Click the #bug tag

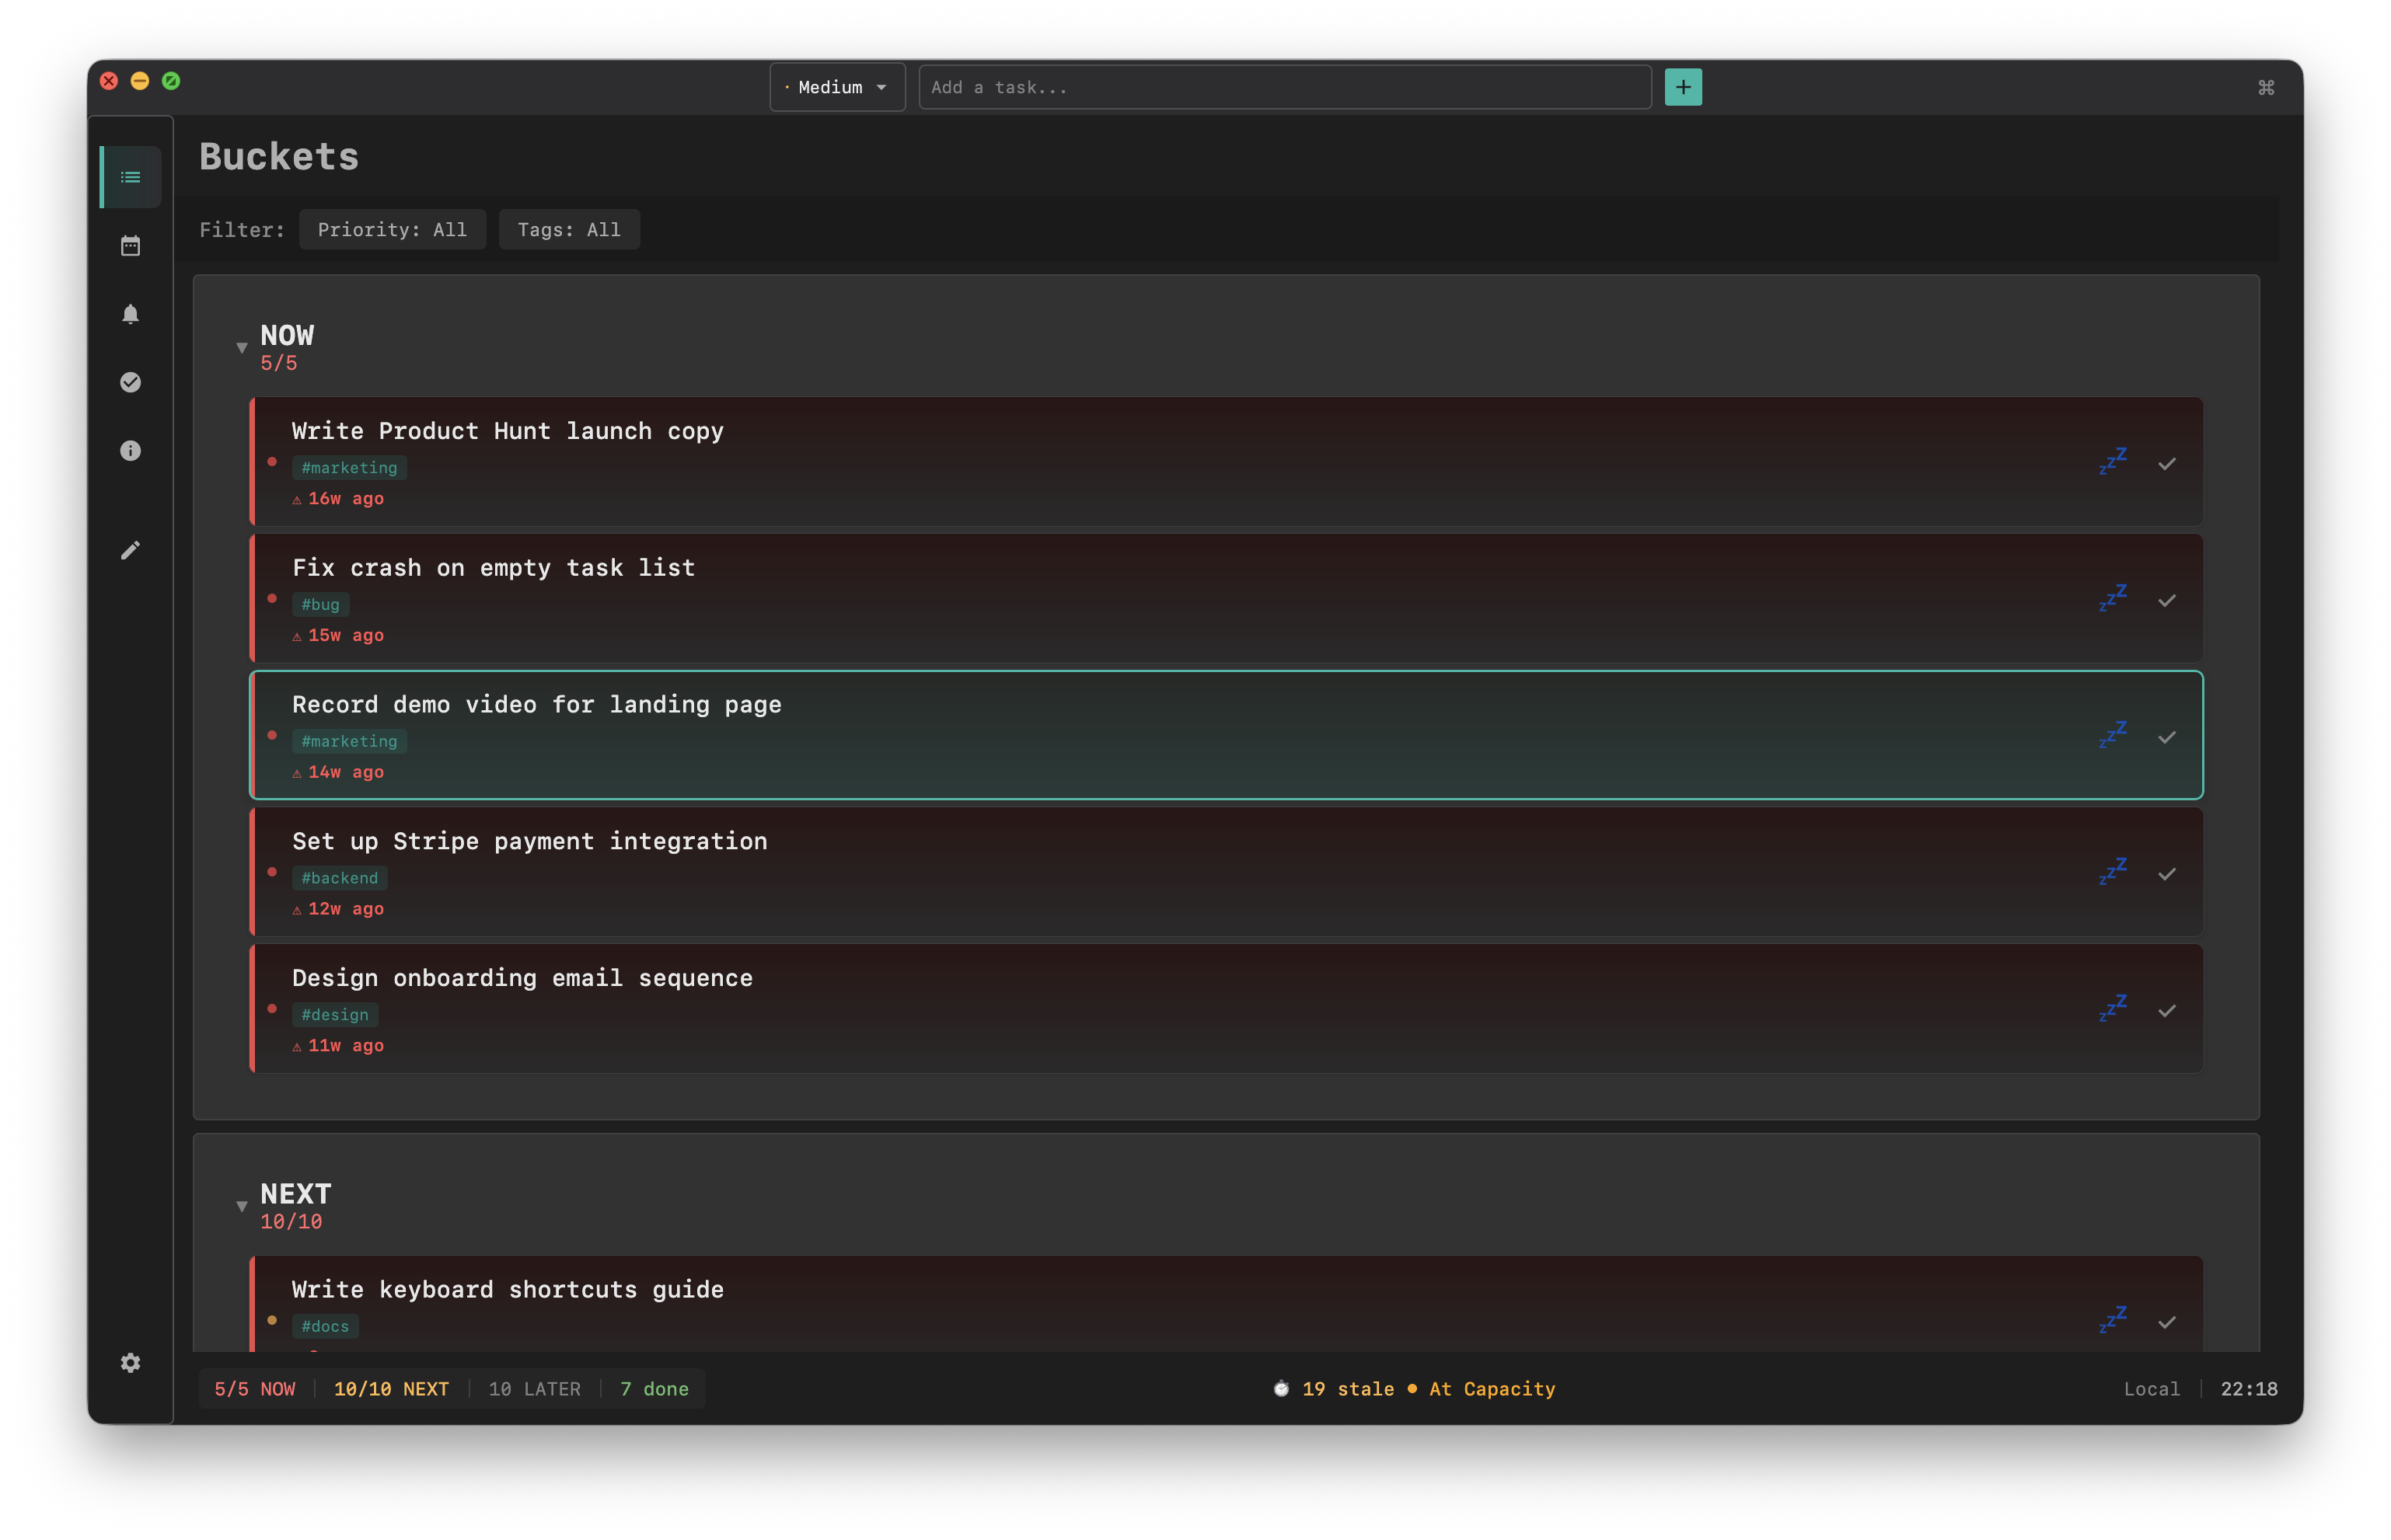pos(320,604)
